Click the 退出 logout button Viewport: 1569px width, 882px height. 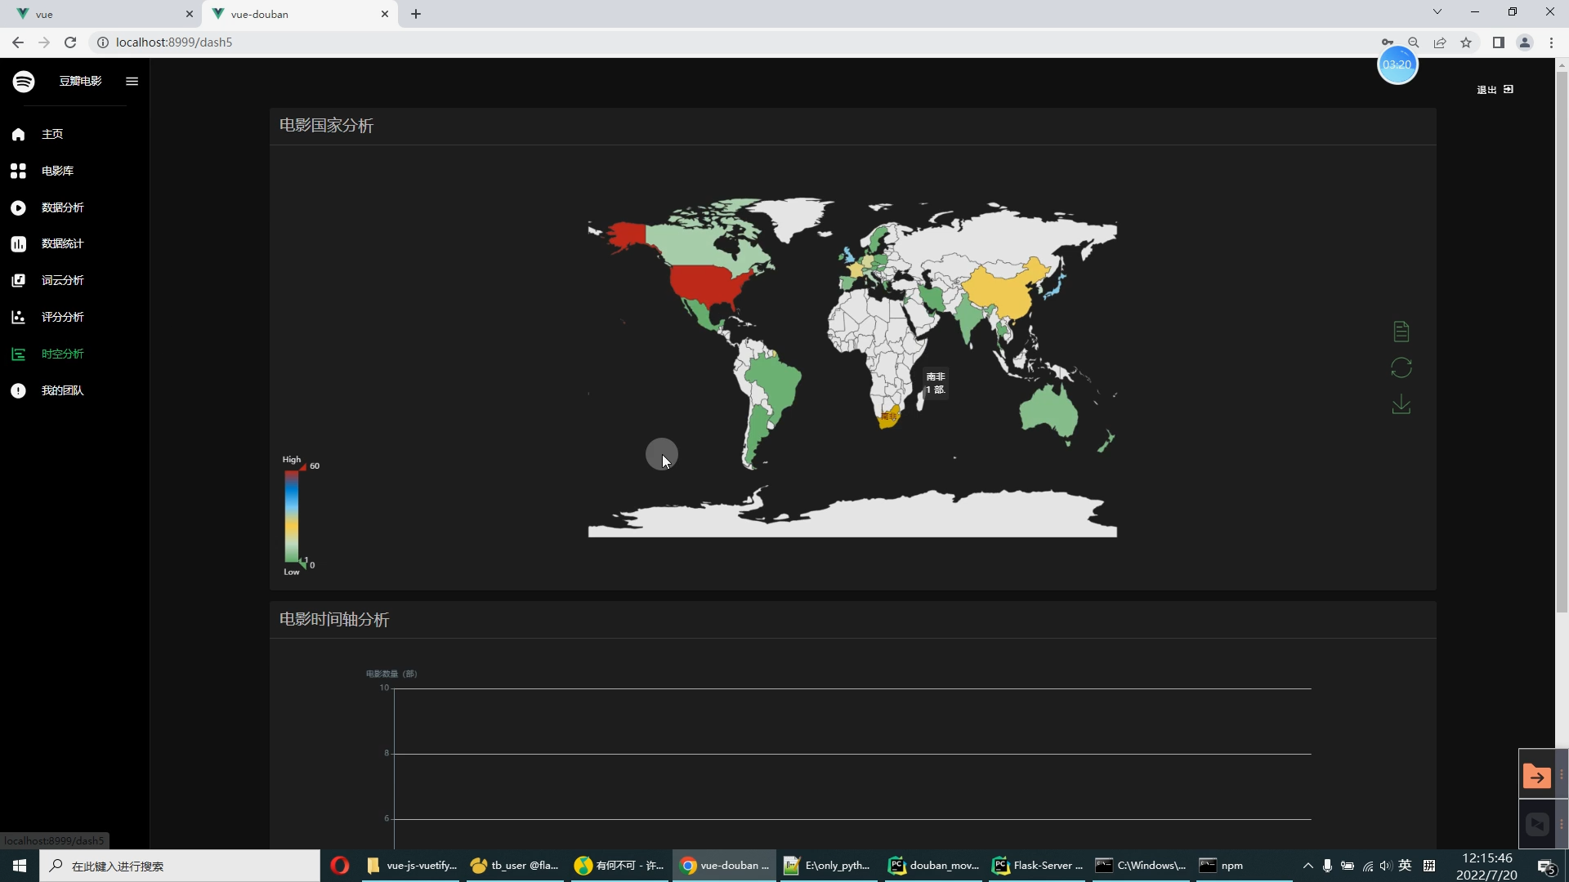tap(1495, 89)
